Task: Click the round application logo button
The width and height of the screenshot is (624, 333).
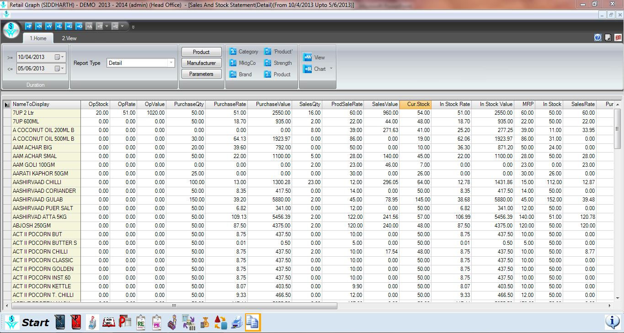Action: click(11, 30)
